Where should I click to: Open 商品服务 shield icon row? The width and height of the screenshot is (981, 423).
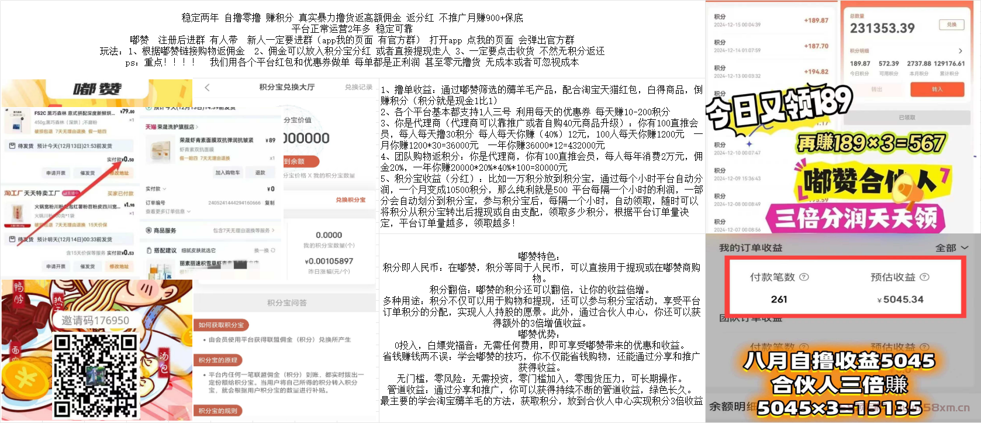click(148, 231)
